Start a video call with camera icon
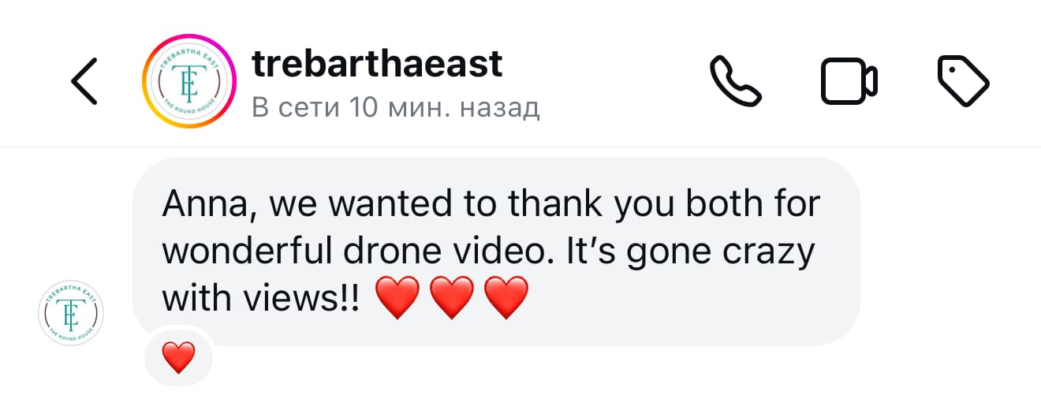 [849, 81]
